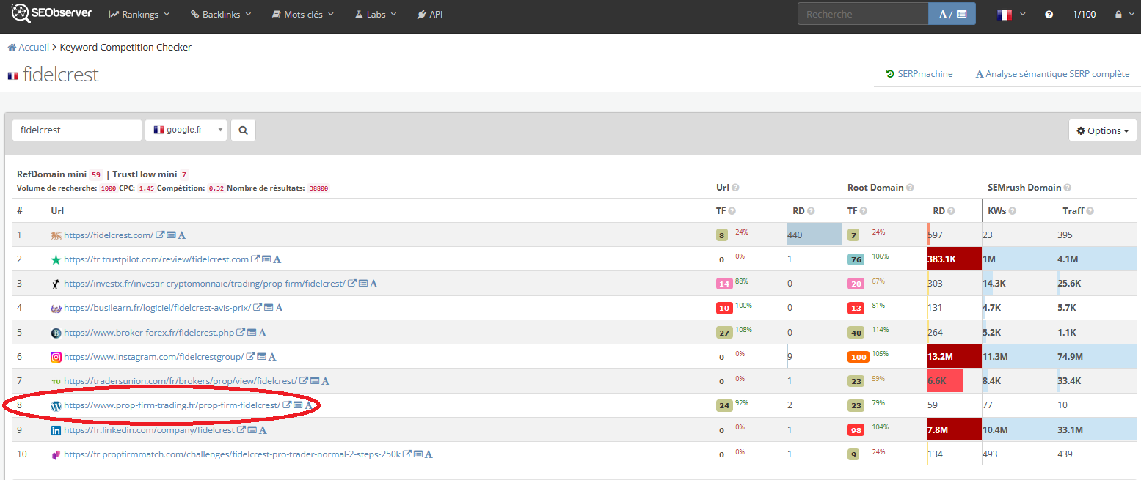Expand the Backlinks menu
This screenshot has height=480, width=1141.
pyautogui.click(x=221, y=14)
